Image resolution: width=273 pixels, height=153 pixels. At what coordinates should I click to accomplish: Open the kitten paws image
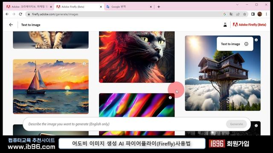pyautogui.click(x=51, y=40)
